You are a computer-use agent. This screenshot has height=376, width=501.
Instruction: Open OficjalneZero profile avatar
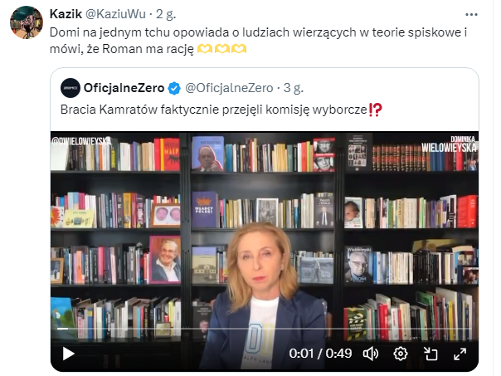coord(71,88)
